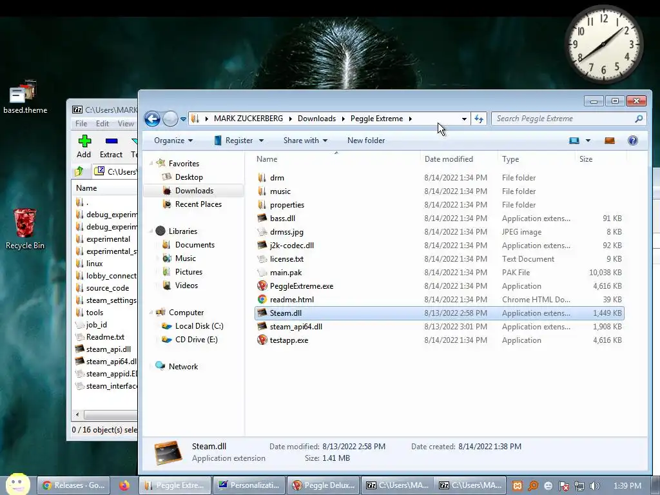This screenshot has height=495, width=660.
Task: Select drmss.jpg file icon
Action: (x=262, y=231)
